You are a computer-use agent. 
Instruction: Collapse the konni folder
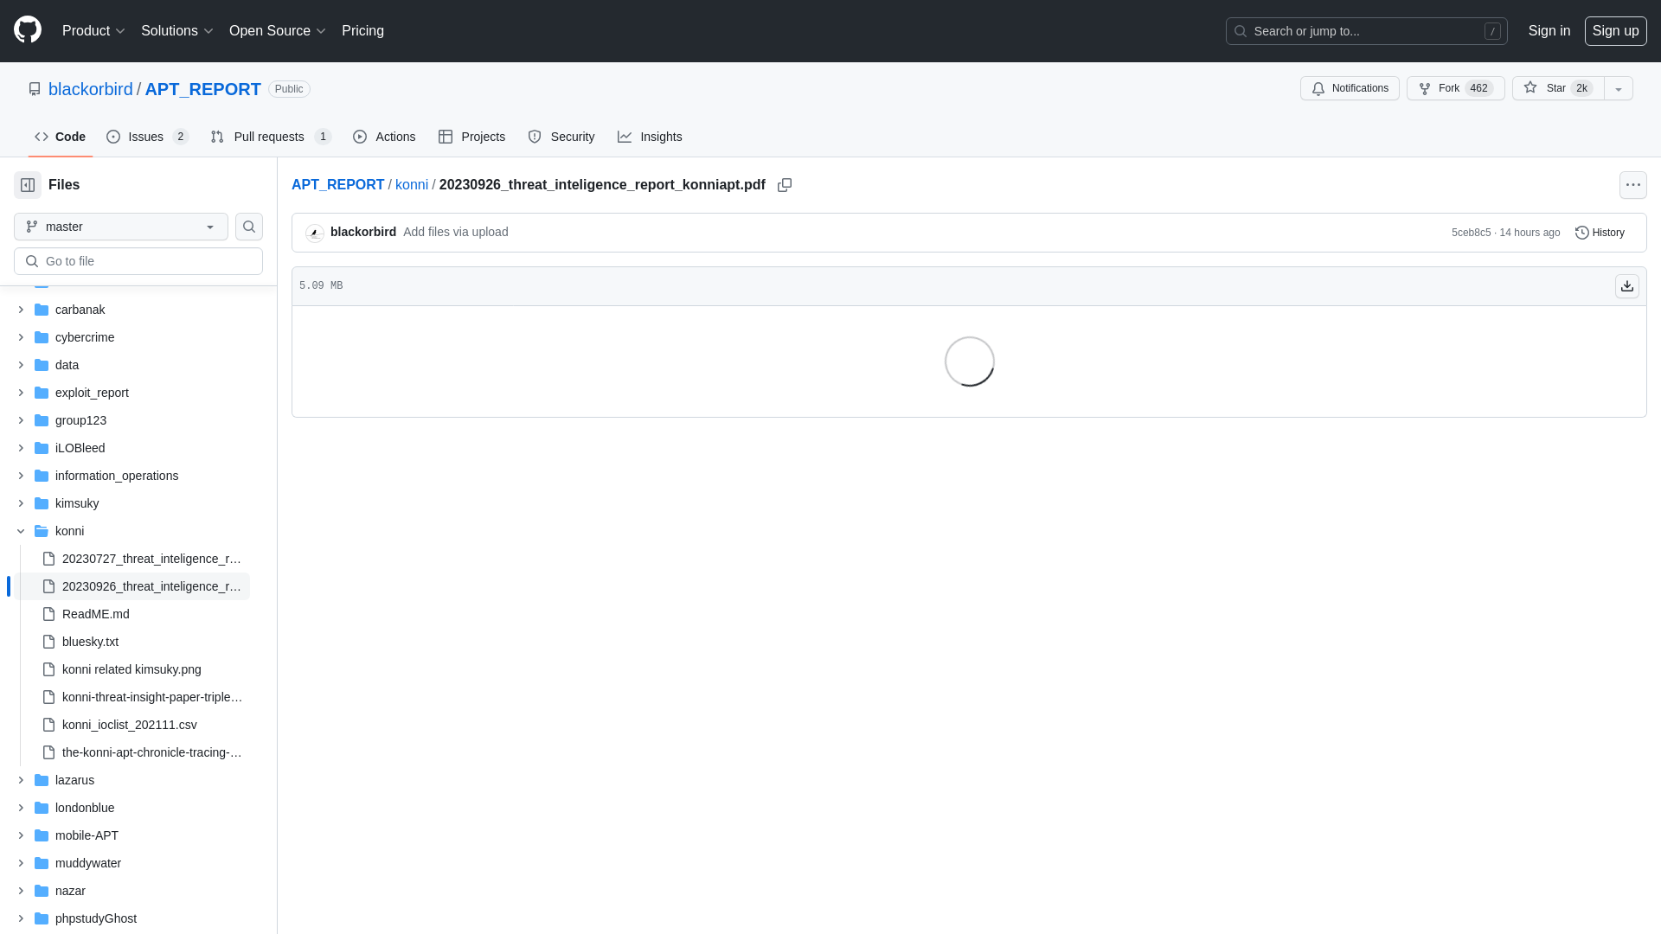click(x=21, y=531)
